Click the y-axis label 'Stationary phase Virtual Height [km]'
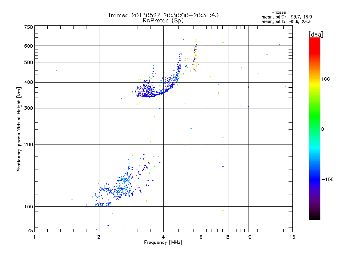 point(19,129)
